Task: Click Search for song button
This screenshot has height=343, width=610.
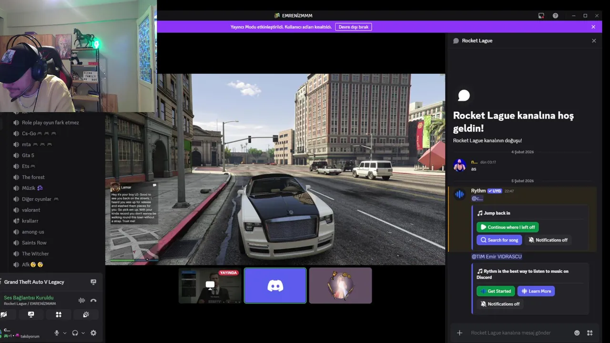Action: (499, 240)
